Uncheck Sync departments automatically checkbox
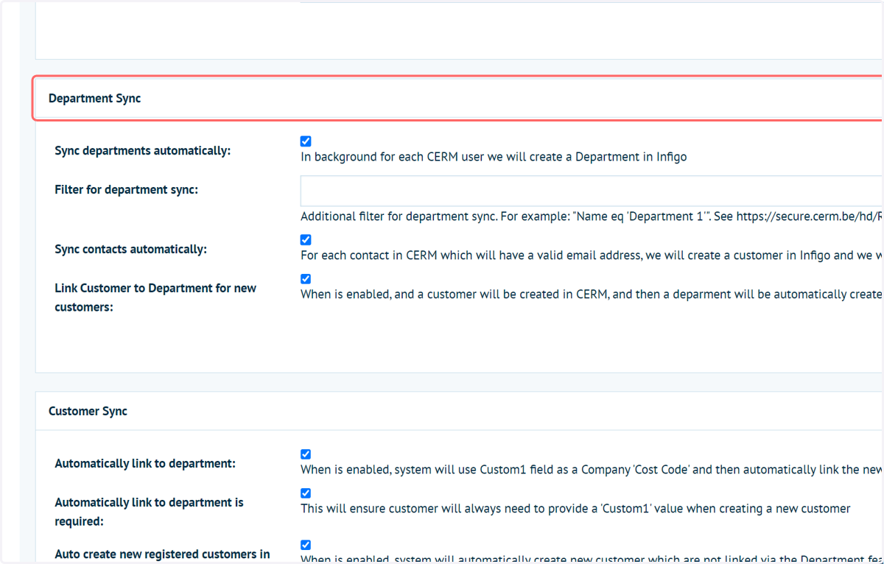This screenshot has height=564, width=884. point(306,141)
